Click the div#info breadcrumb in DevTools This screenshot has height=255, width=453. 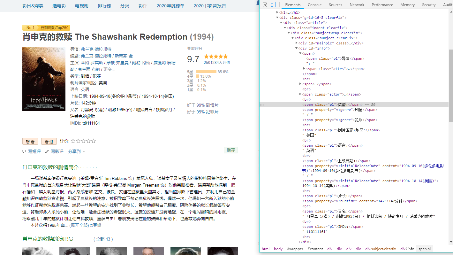pyautogui.click(x=407, y=249)
